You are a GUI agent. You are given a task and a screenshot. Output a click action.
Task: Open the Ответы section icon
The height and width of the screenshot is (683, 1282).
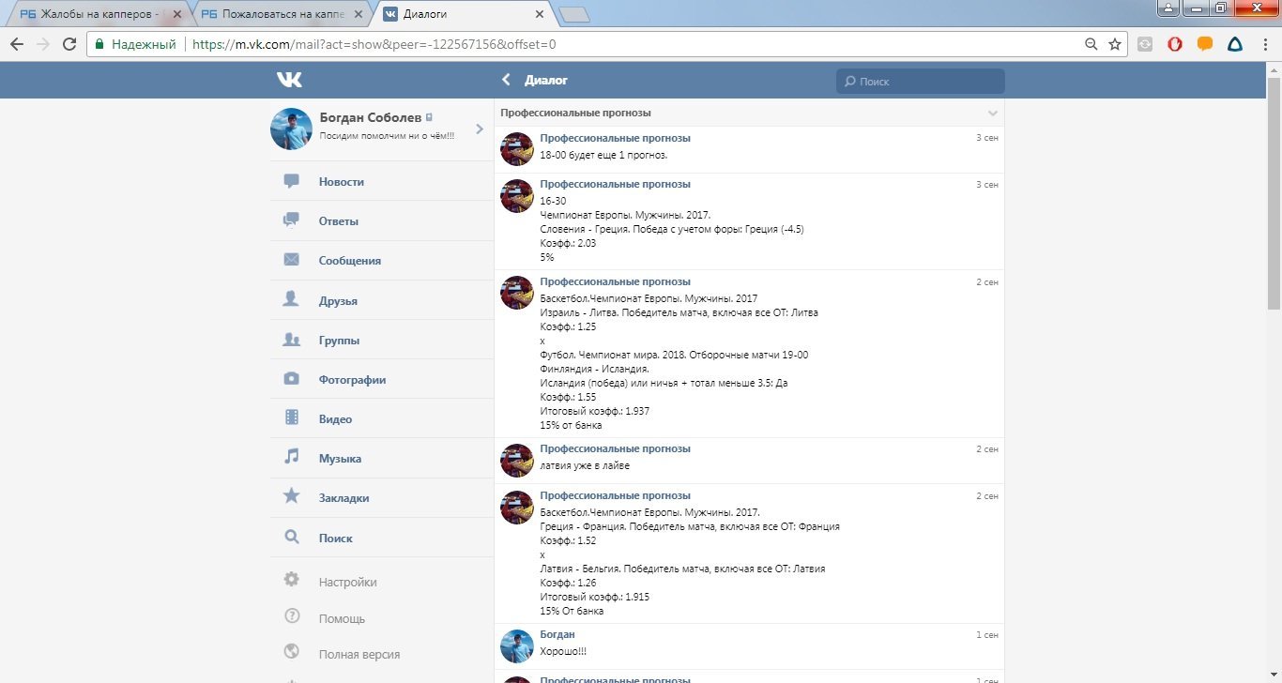click(292, 221)
